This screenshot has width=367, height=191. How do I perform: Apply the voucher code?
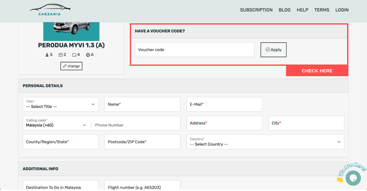pyautogui.click(x=274, y=50)
